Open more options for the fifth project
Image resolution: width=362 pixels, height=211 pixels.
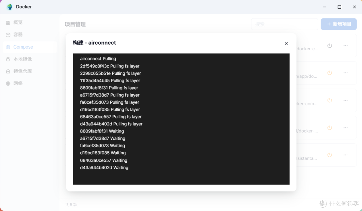click(345, 155)
